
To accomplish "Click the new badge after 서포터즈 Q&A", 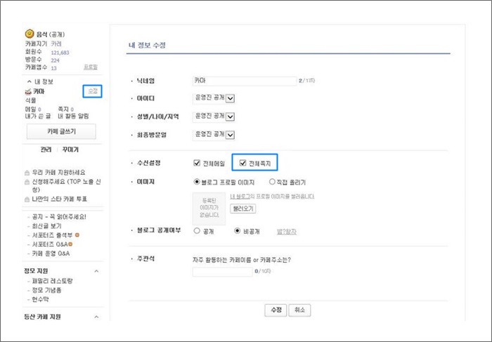I will 70,244.
